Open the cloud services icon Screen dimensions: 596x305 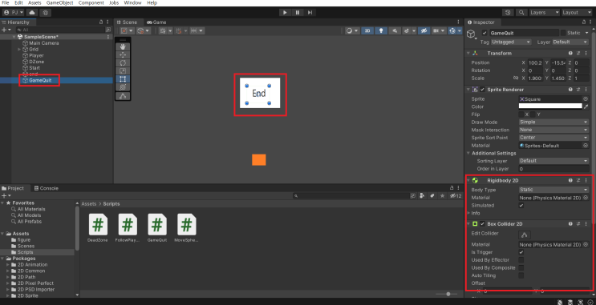pyautogui.click(x=32, y=13)
